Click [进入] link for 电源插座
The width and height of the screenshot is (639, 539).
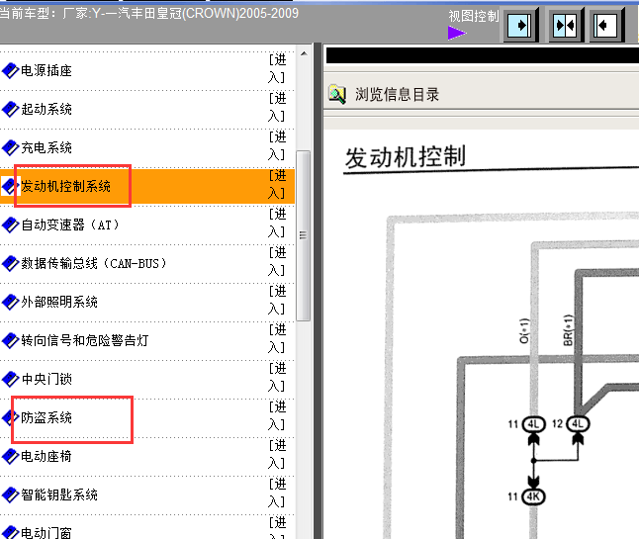(277, 68)
